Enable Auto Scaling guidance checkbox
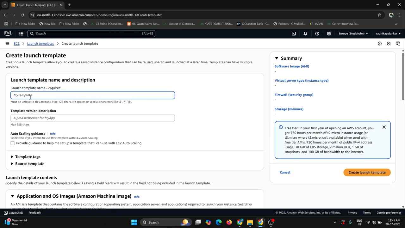This screenshot has height=228, width=405. 12,143
